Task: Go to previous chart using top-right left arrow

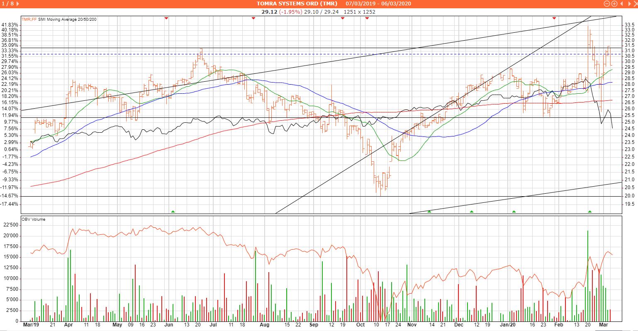Action: (x=621, y=4)
